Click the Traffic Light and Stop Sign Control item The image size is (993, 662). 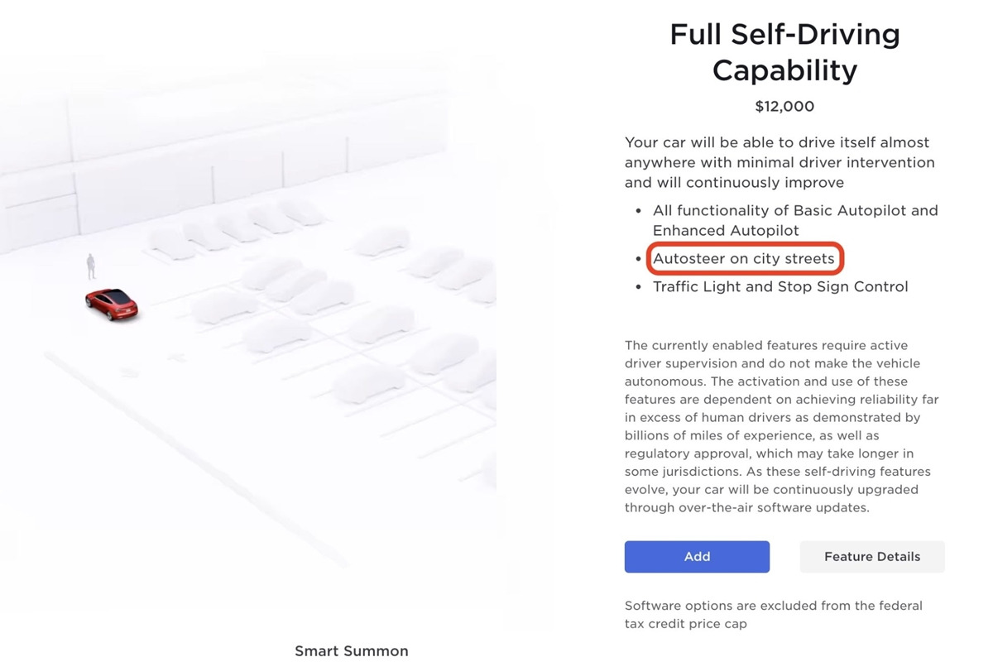[780, 287]
